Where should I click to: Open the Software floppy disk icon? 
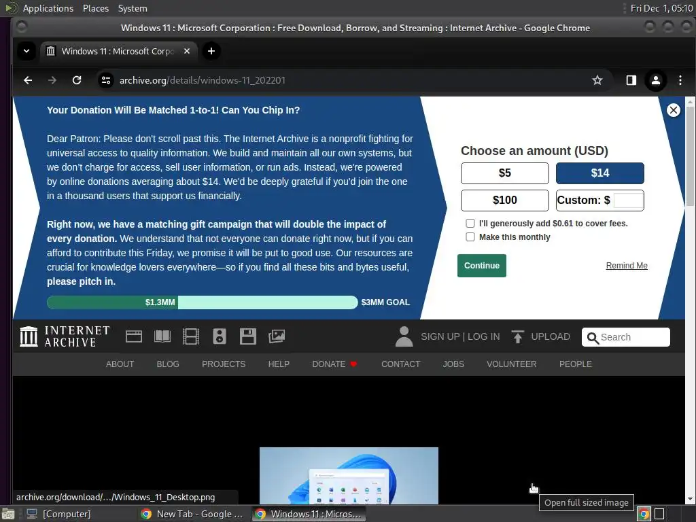[247, 336]
